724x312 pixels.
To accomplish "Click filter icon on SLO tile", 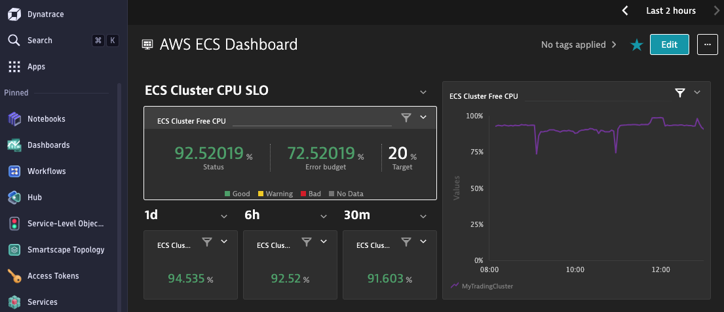I will tap(406, 118).
